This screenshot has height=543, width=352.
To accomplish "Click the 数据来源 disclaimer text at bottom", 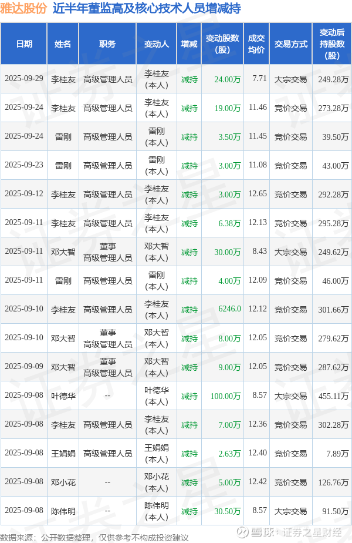I will (x=94, y=537).
